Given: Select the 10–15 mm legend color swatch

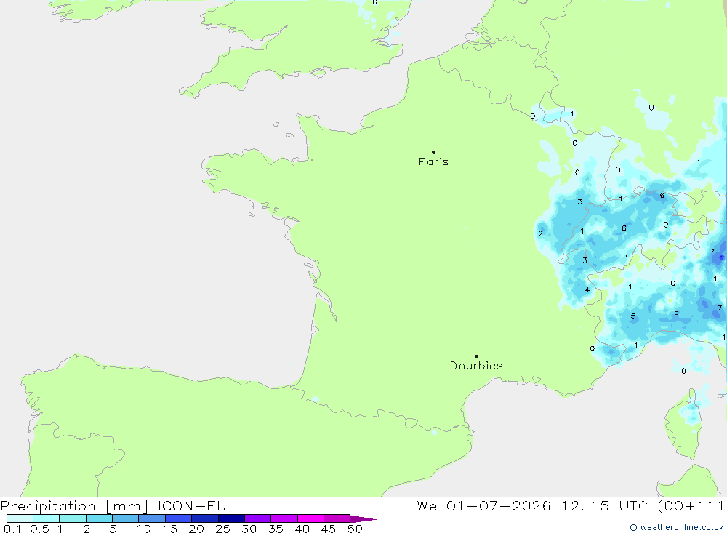Looking at the screenshot, I should [152, 518].
